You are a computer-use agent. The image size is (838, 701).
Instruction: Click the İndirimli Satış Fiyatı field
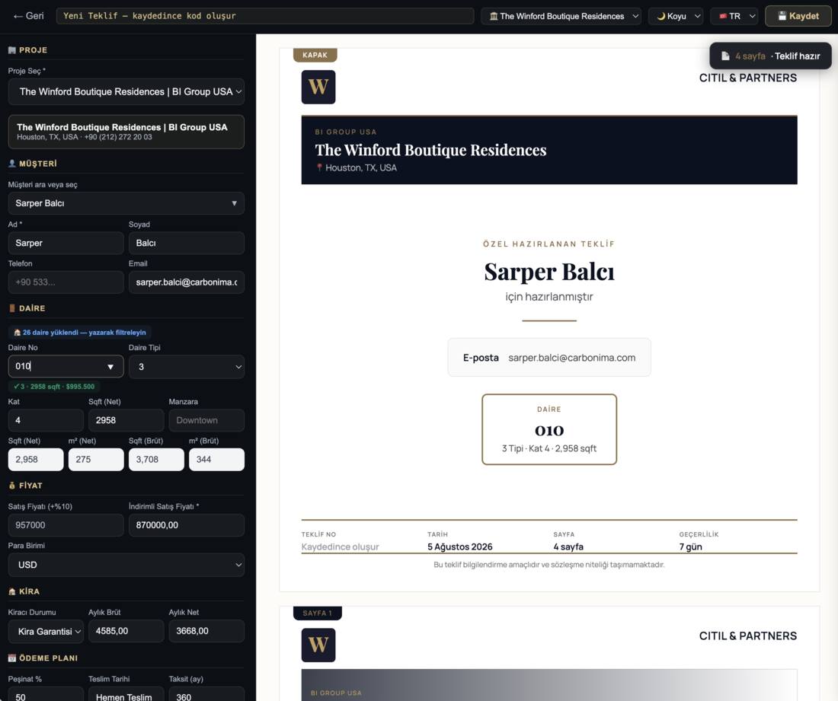pyautogui.click(x=187, y=525)
